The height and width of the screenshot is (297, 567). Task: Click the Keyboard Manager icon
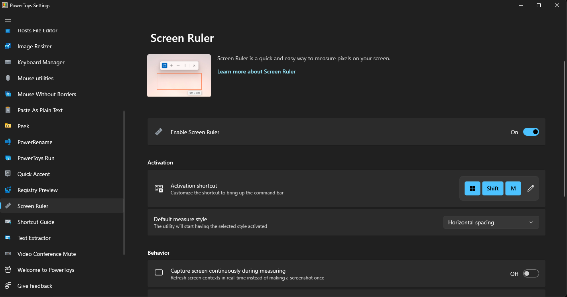click(8, 62)
